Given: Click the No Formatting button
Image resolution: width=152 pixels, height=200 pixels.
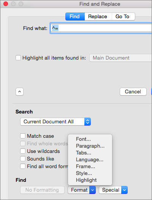Looking at the screenshot, I should [42, 190].
